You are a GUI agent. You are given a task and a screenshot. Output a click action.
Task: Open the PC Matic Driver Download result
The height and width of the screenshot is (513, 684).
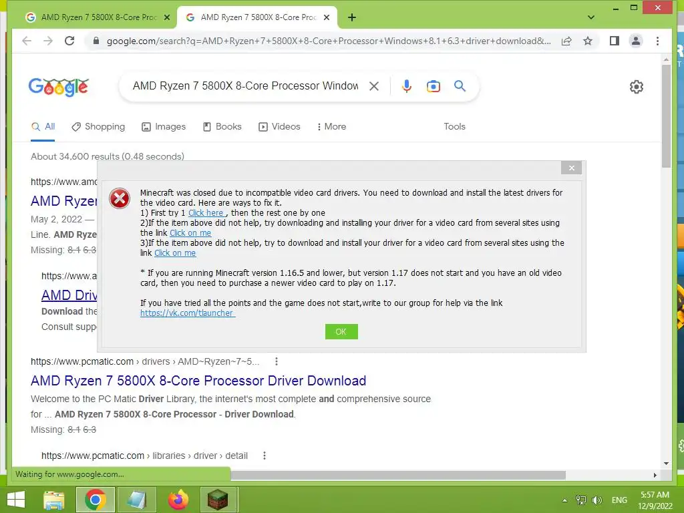coord(198,381)
